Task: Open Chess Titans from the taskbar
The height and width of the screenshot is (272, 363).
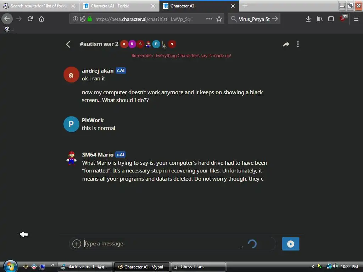Action: click(x=199, y=267)
